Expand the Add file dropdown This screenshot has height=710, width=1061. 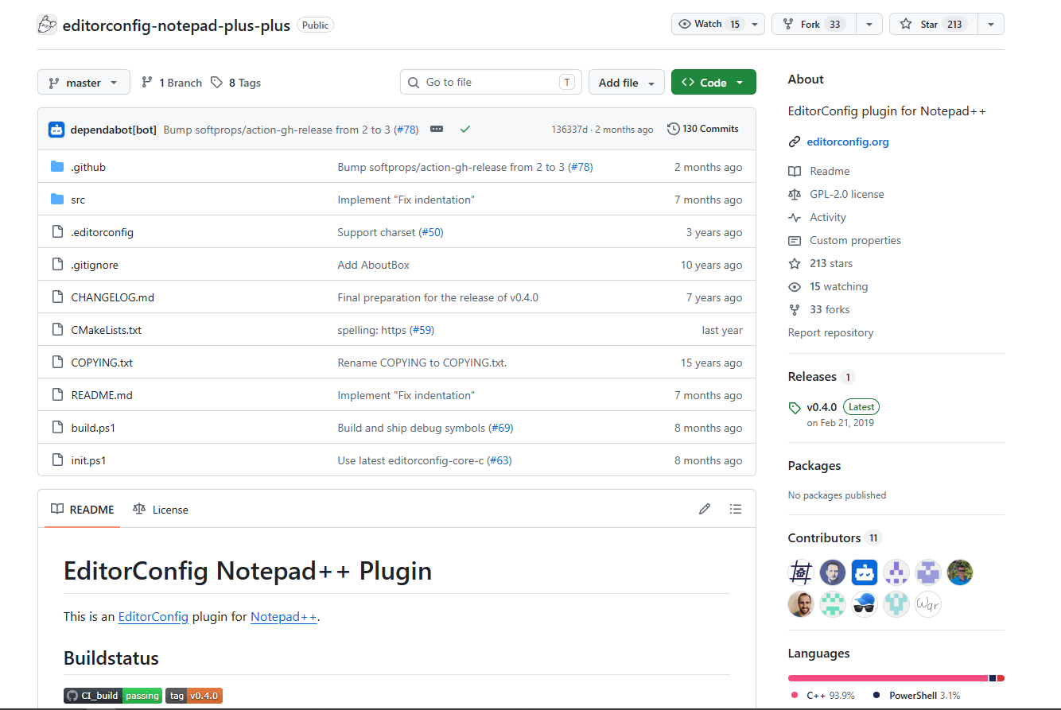pos(627,83)
